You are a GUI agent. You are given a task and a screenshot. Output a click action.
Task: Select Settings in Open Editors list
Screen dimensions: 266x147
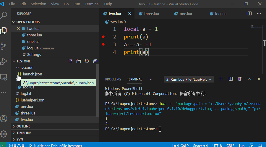[34, 54]
